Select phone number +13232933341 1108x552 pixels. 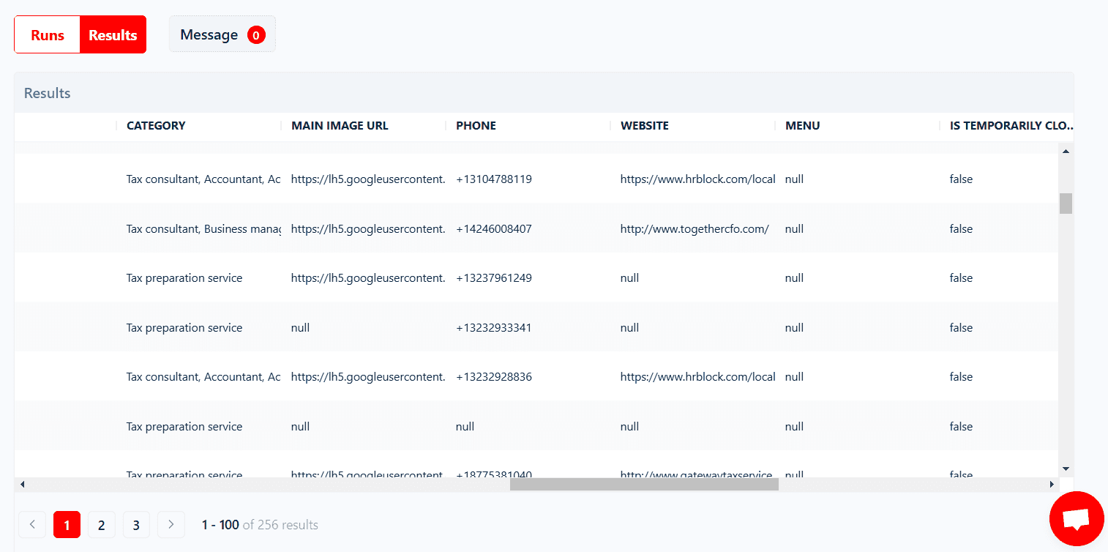[x=494, y=328]
